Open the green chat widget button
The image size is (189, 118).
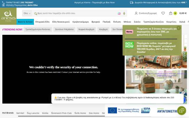182,110
